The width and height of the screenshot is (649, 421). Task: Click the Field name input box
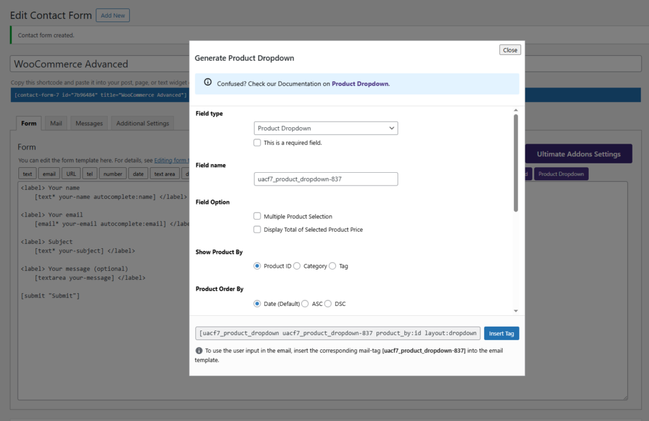[x=326, y=179]
